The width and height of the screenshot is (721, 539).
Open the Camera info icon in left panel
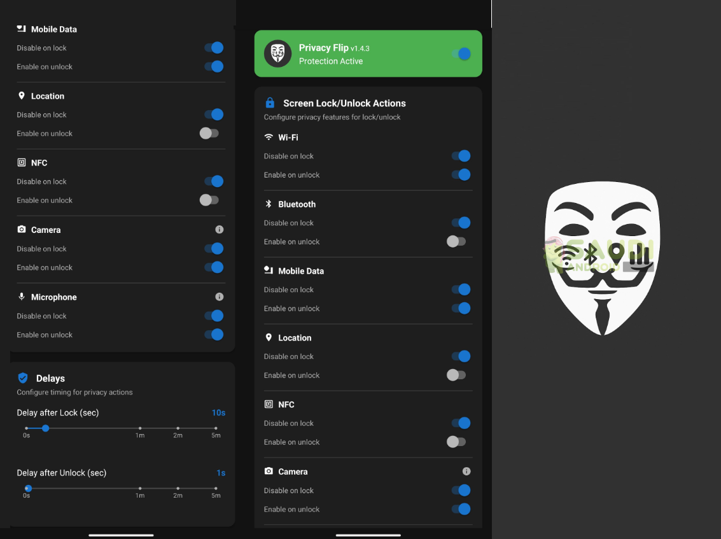click(220, 229)
